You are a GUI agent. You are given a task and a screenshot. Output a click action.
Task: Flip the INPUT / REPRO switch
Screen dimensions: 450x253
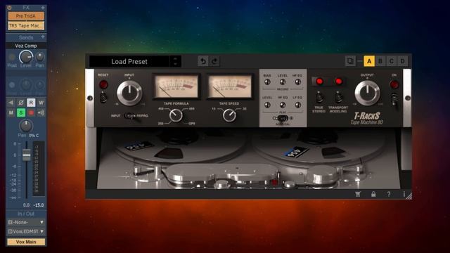[x=131, y=116]
